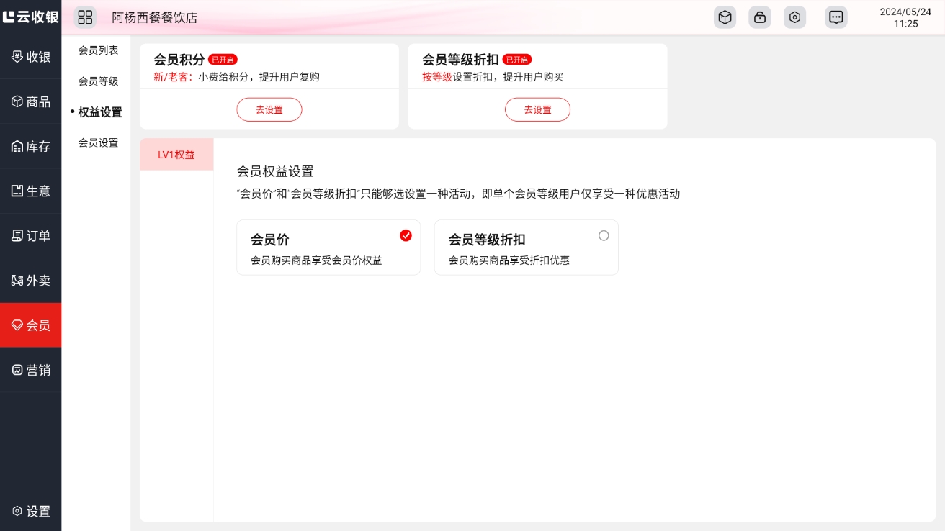Open 营销 marketing section
This screenshot has width=945, height=531.
31,369
